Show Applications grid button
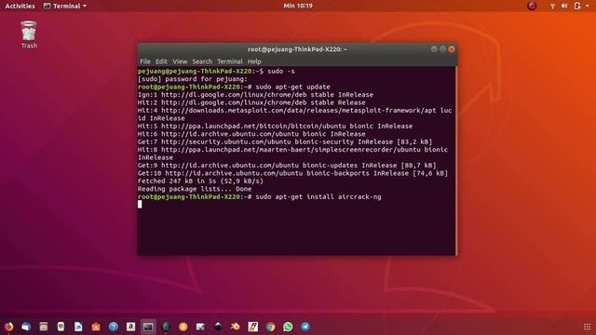596x335 pixels. (587, 327)
